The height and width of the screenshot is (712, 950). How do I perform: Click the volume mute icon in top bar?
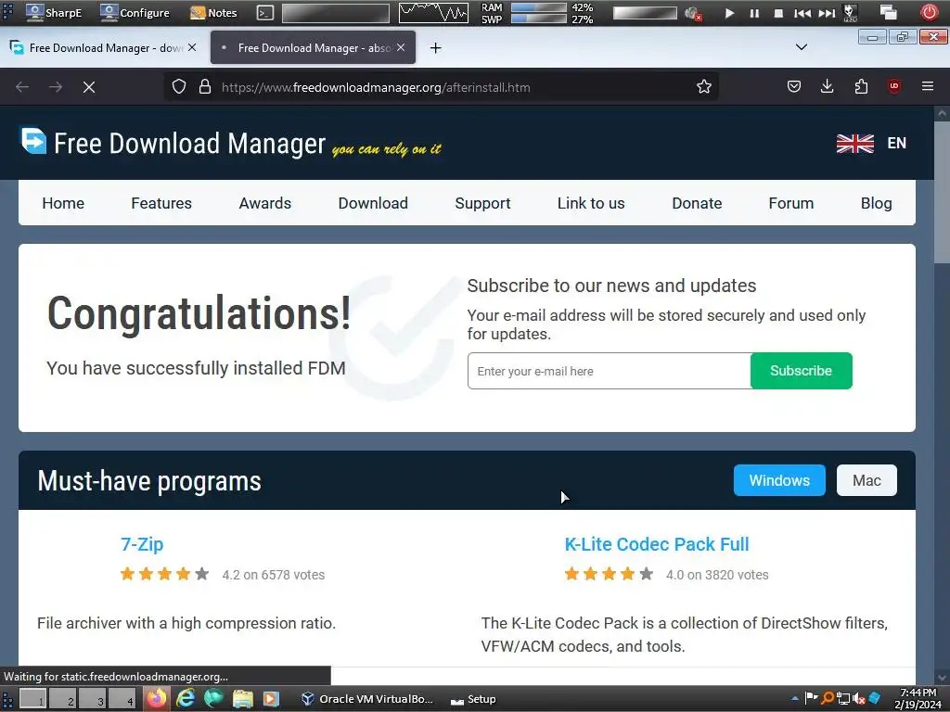693,13
